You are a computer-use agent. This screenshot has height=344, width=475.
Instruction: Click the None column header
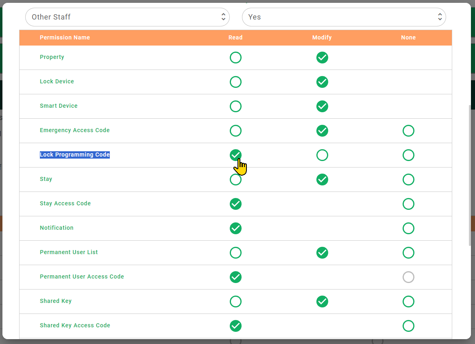[408, 37]
